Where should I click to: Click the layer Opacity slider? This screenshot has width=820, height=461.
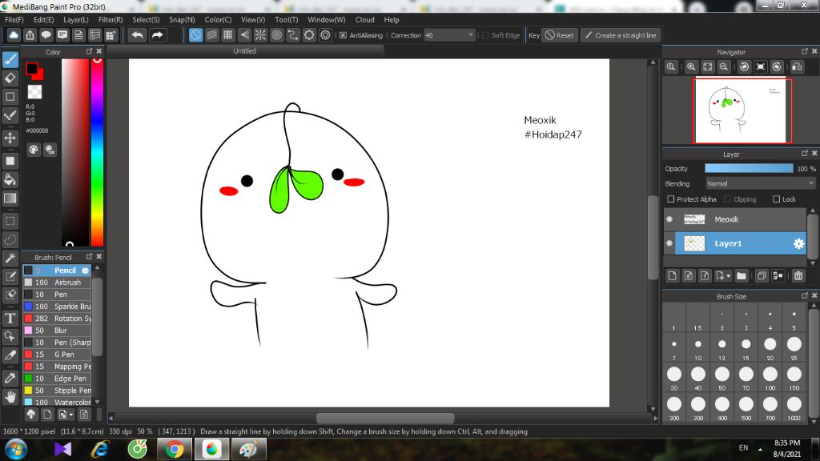coord(749,169)
